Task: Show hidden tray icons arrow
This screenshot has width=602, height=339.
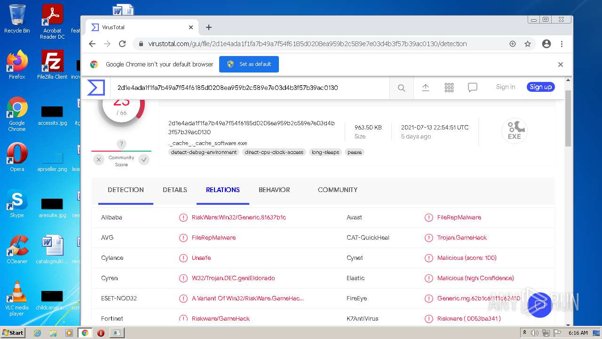Action: click(x=524, y=333)
